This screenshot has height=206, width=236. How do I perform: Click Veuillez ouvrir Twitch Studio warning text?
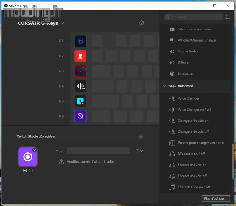pos(91,162)
